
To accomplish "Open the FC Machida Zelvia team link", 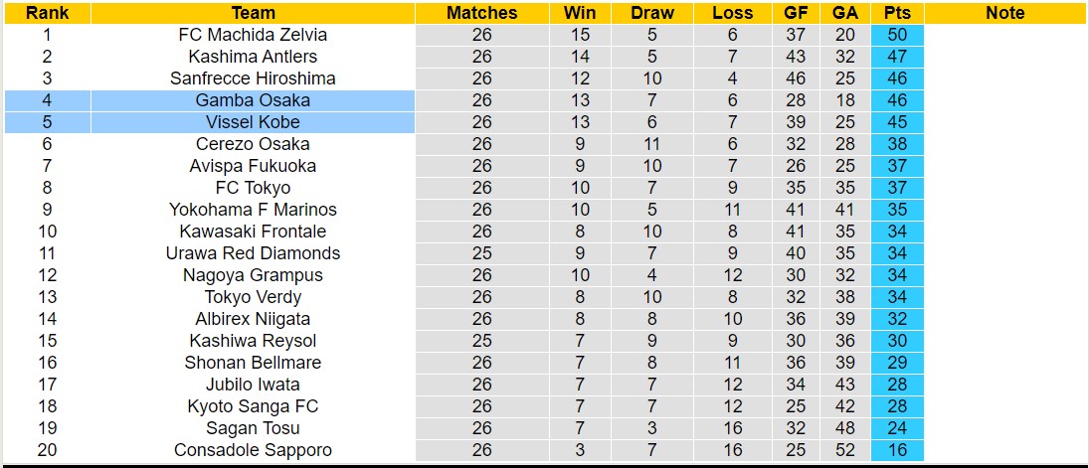I will click(x=253, y=35).
